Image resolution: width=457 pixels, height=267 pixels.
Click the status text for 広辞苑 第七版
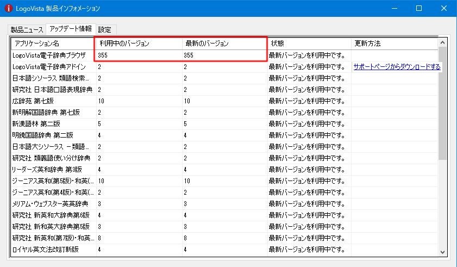306,101
